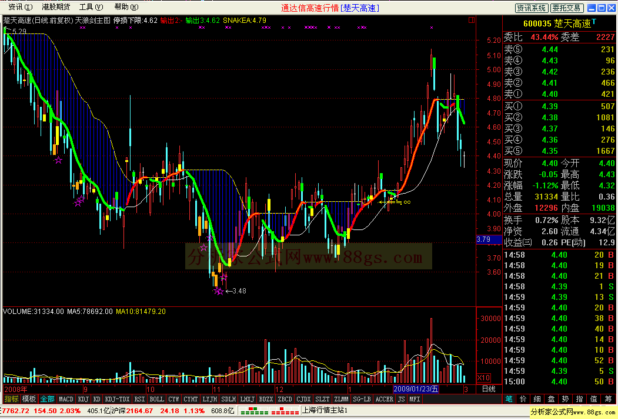618x419 pixels.
Task: Click the 7762.72 index value
Action: click(x=16, y=411)
